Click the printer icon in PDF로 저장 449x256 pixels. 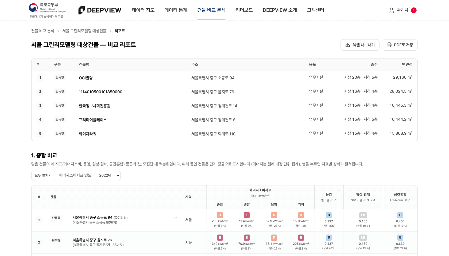(389, 45)
